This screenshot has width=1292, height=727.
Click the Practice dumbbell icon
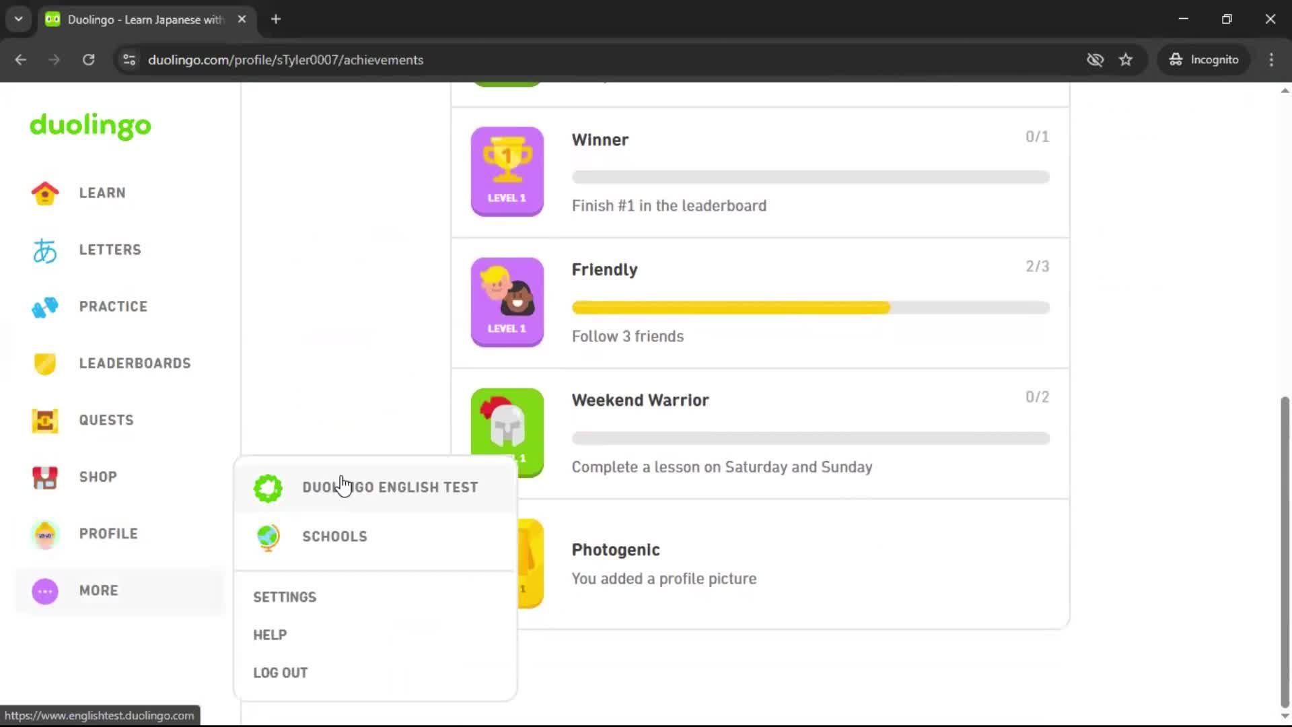coord(44,306)
